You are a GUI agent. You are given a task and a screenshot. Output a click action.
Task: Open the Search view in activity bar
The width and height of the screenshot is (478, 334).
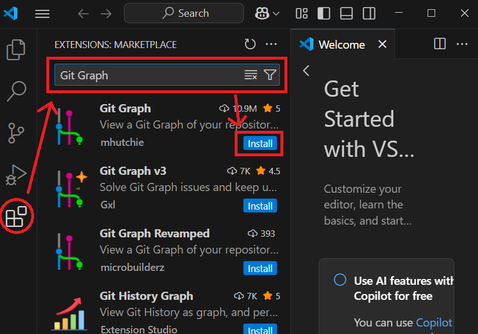coord(16,91)
